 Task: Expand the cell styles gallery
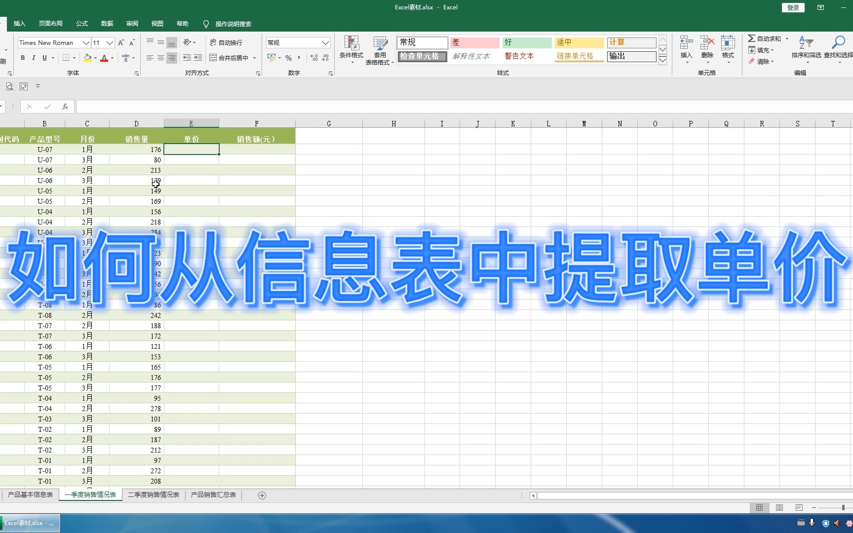(x=663, y=60)
